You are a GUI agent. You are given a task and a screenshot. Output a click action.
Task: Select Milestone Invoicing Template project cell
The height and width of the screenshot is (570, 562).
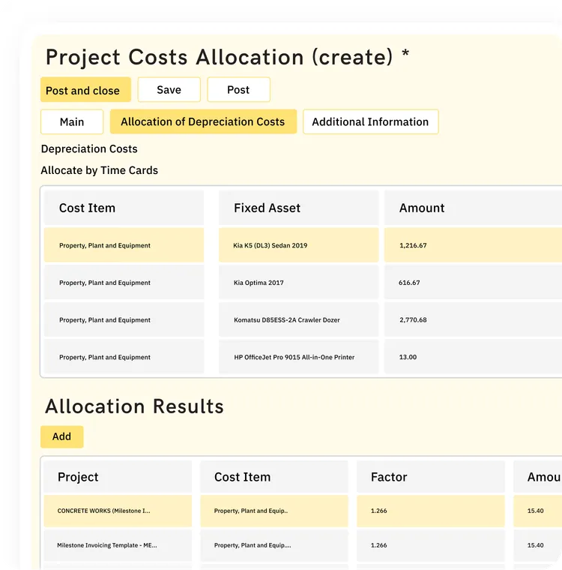[x=118, y=545]
